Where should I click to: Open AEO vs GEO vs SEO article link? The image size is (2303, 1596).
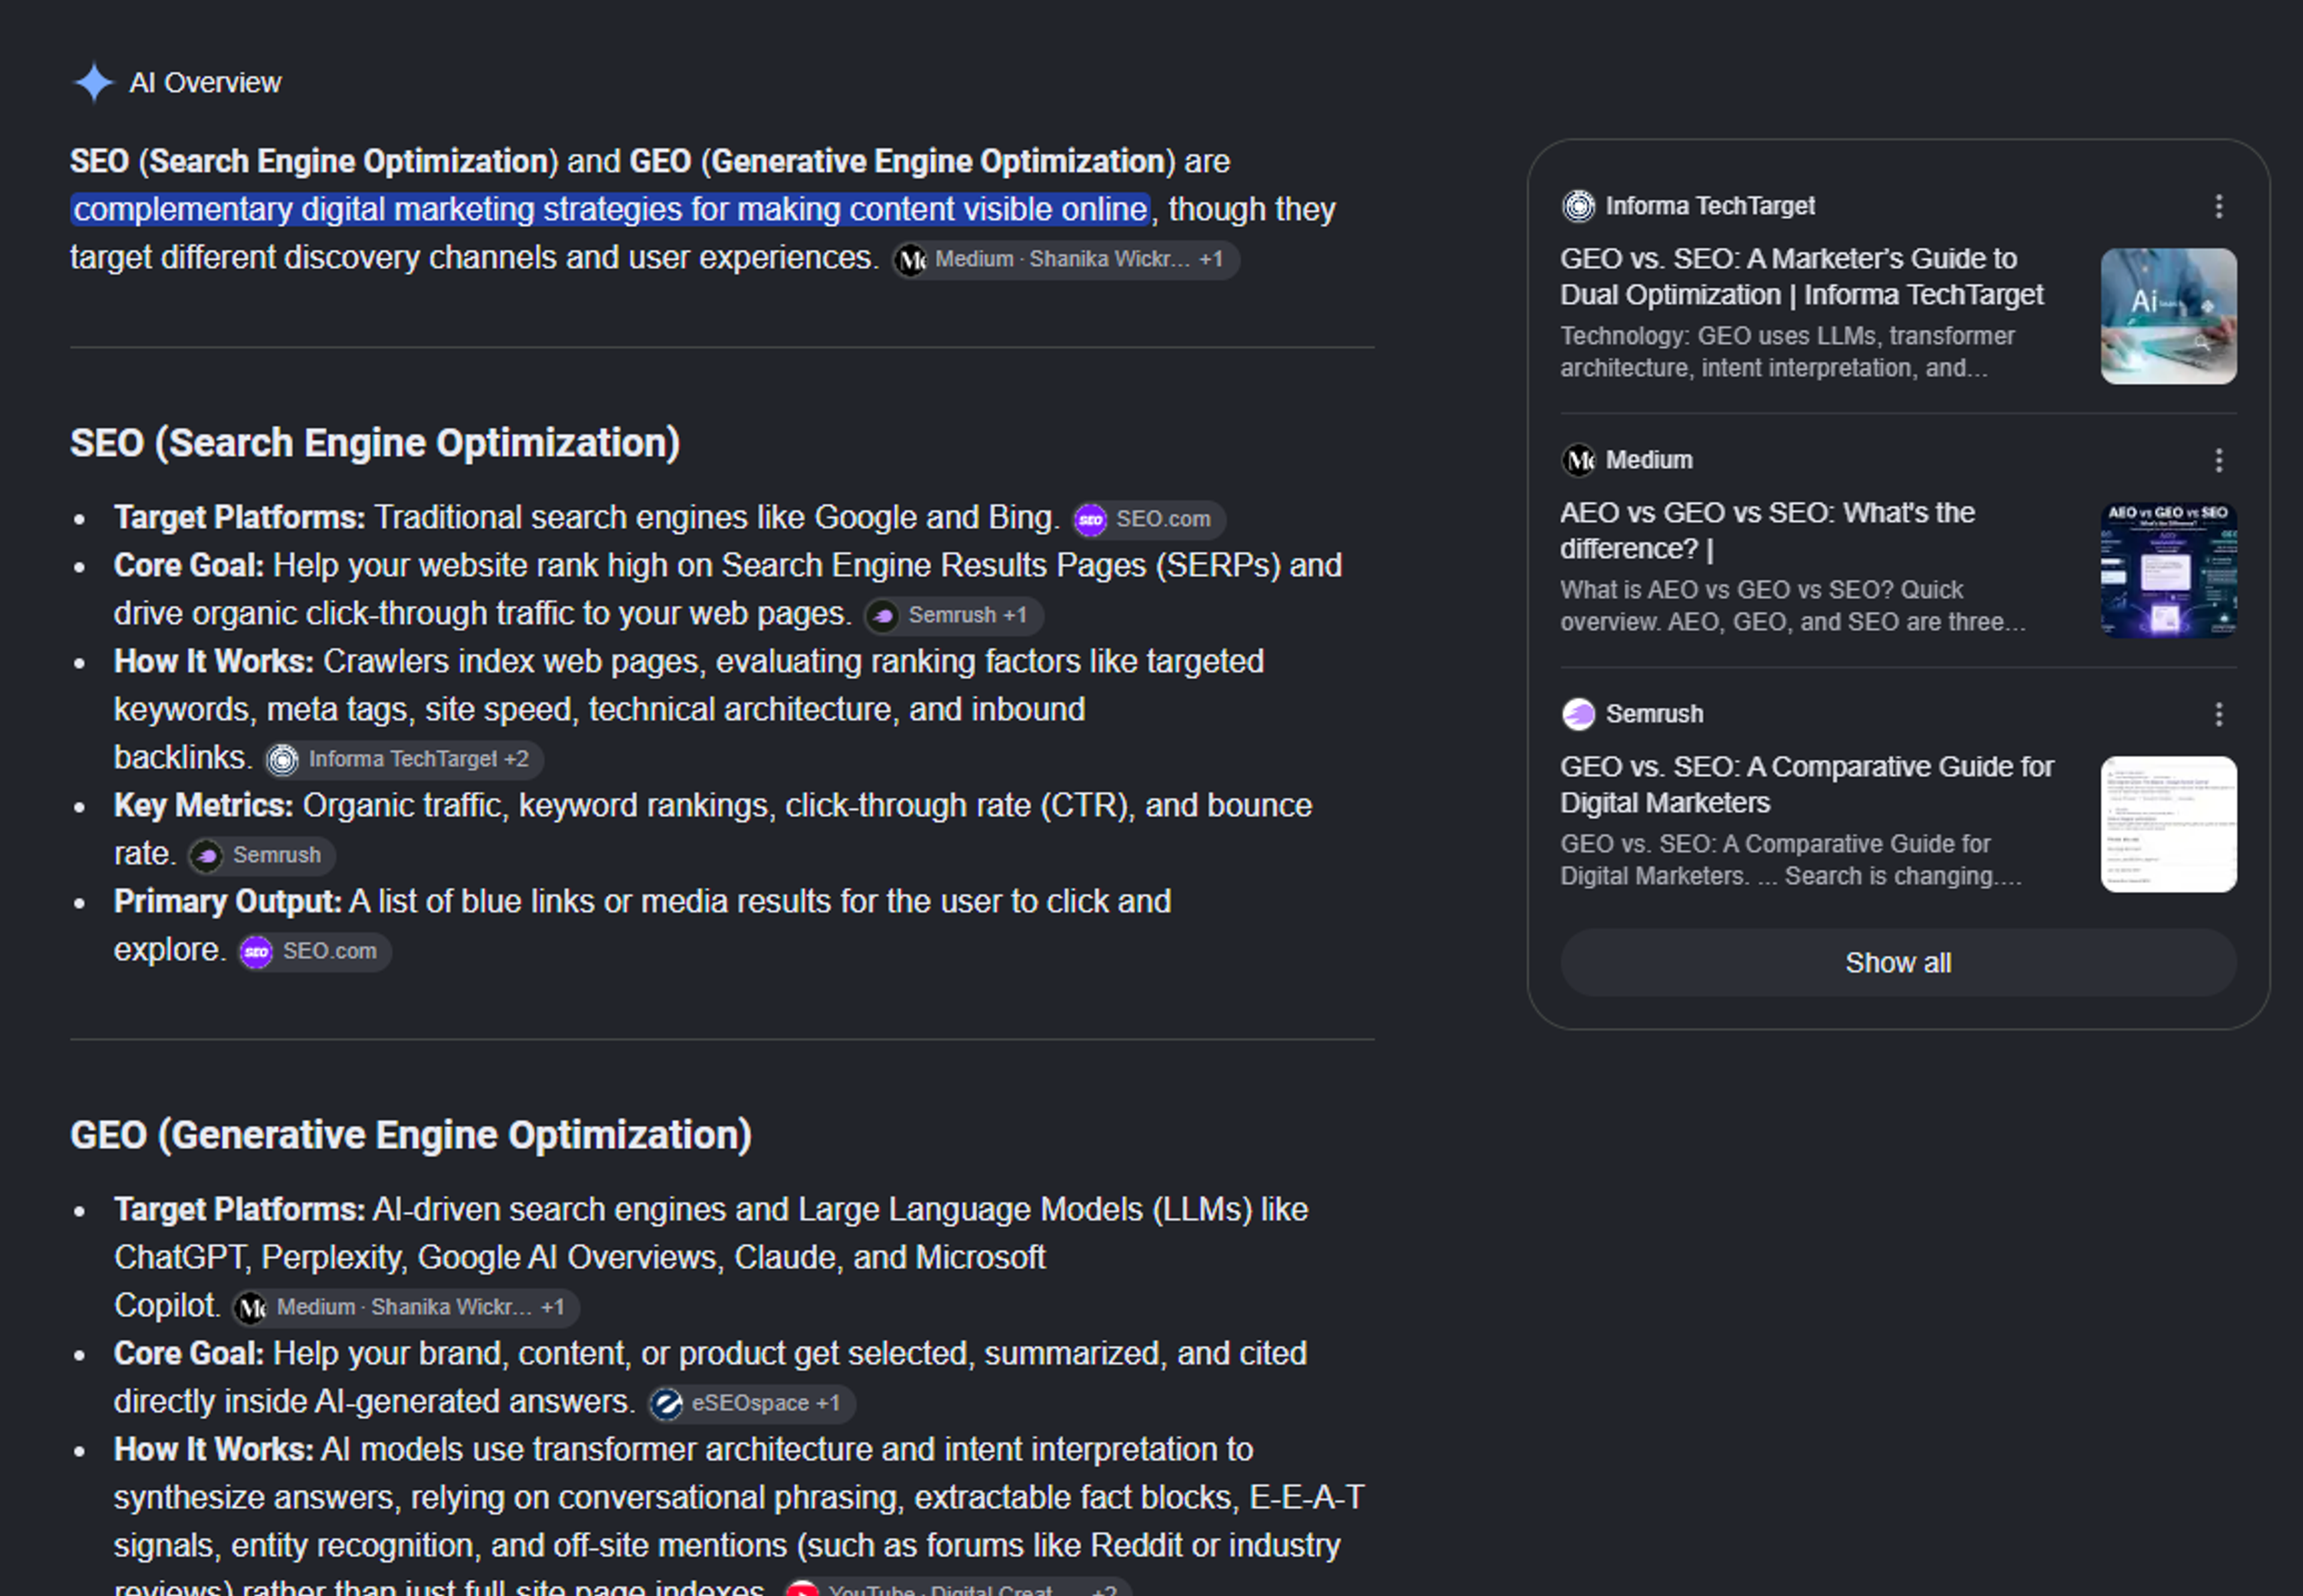point(1767,531)
